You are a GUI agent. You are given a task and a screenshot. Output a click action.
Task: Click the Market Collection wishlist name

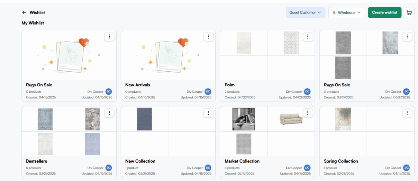click(242, 161)
